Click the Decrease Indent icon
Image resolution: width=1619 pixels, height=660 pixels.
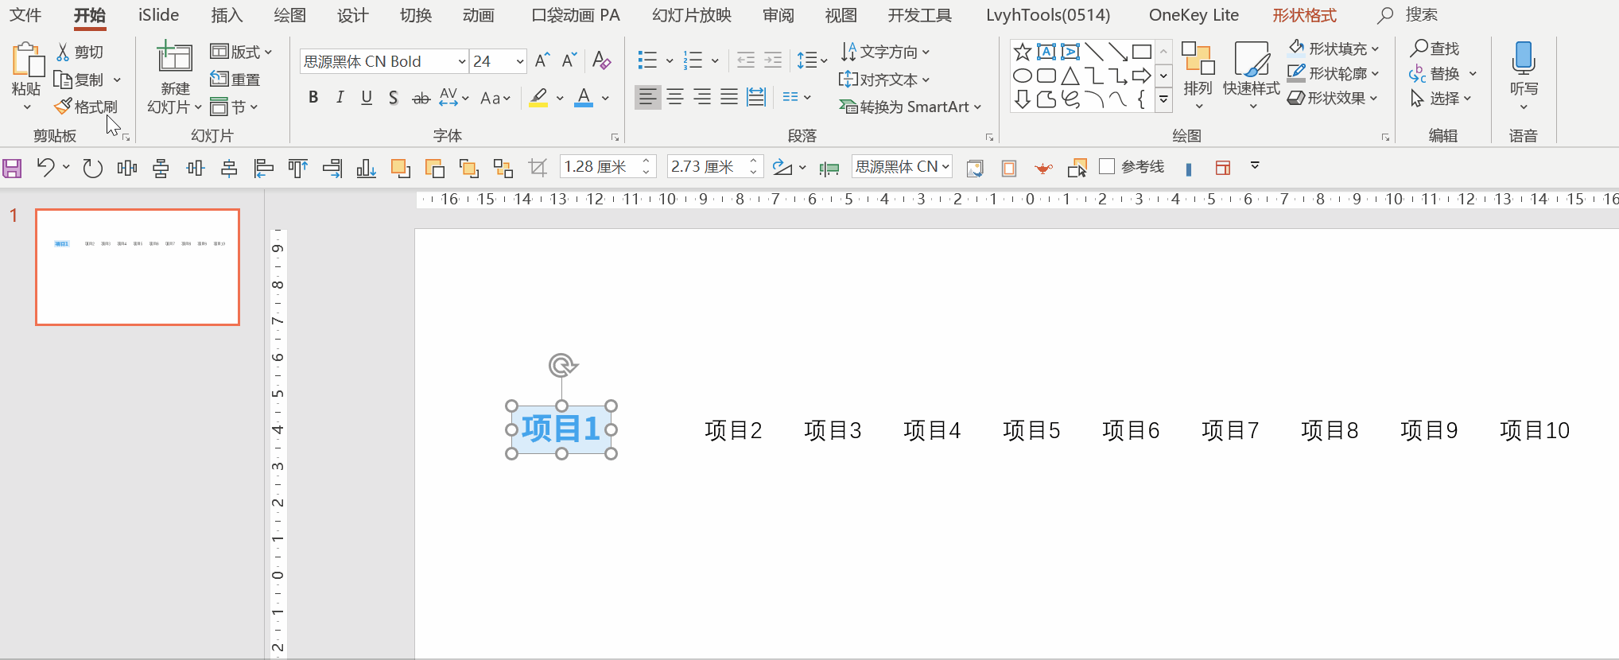click(746, 60)
